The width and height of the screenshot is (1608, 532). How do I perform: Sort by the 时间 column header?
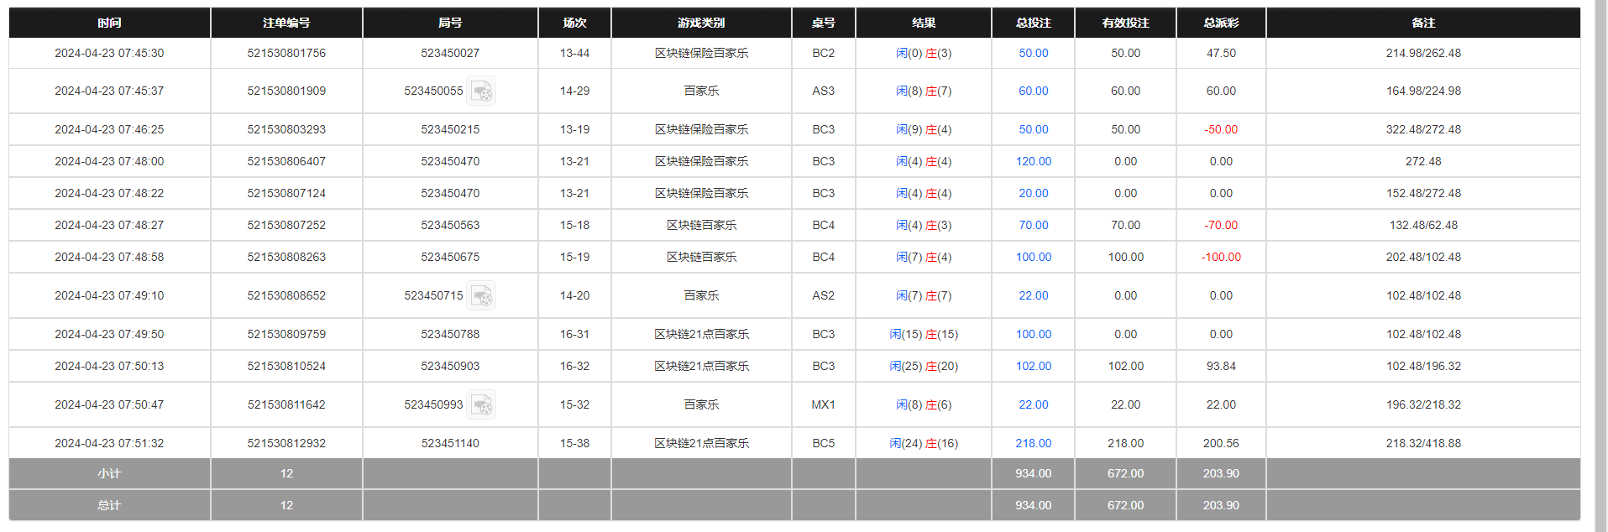[109, 23]
